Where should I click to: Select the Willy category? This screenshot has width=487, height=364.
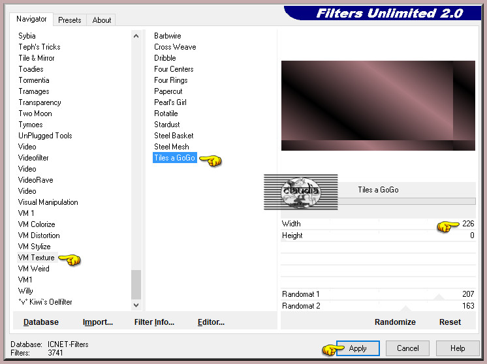click(x=25, y=291)
